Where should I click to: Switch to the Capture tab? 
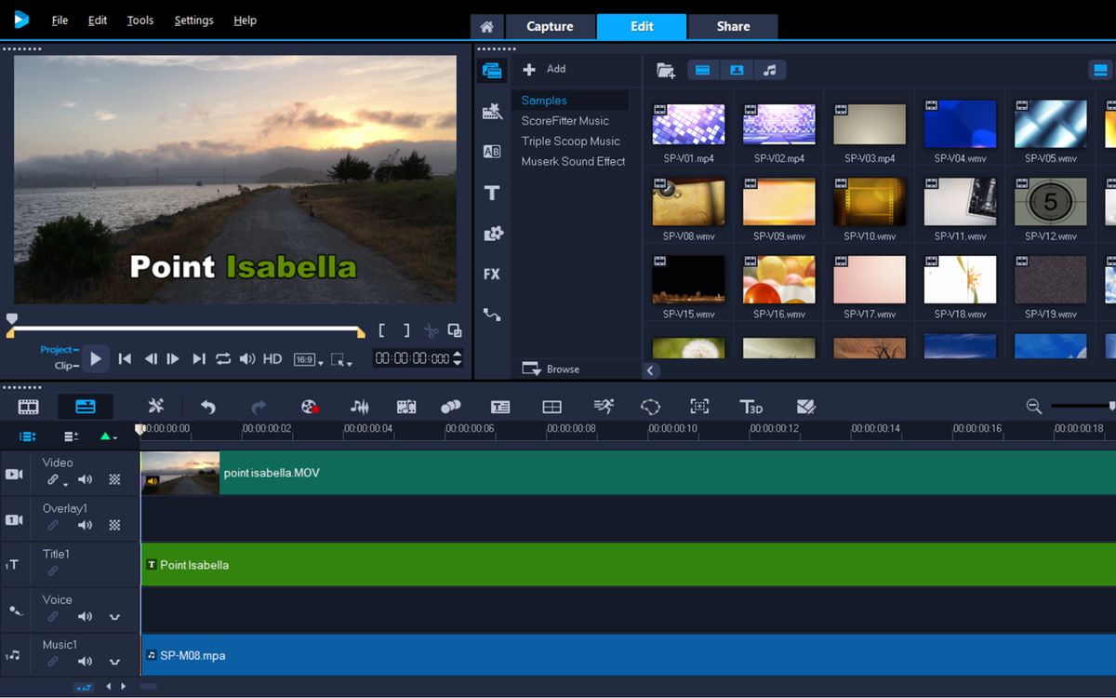550,26
